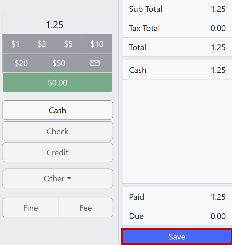The height and width of the screenshot is (245, 232).
Task: Add $5 using the quick amount key
Action: 68,44
